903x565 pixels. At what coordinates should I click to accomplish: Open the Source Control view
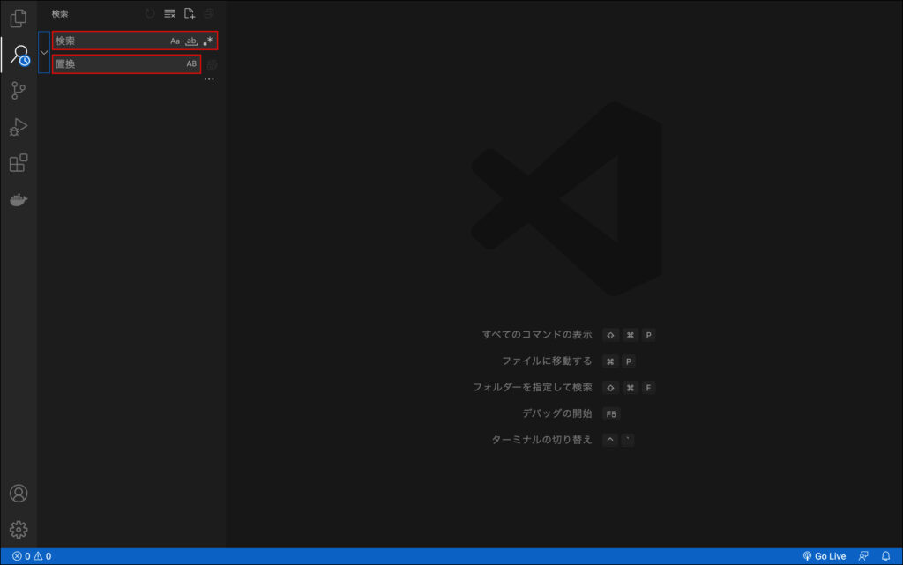pos(19,90)
